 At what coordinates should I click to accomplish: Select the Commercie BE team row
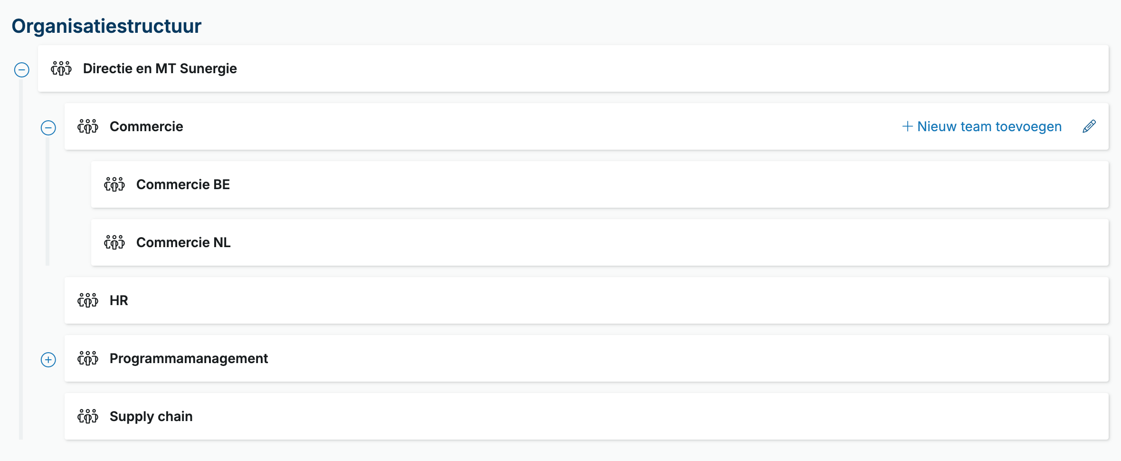600,184
